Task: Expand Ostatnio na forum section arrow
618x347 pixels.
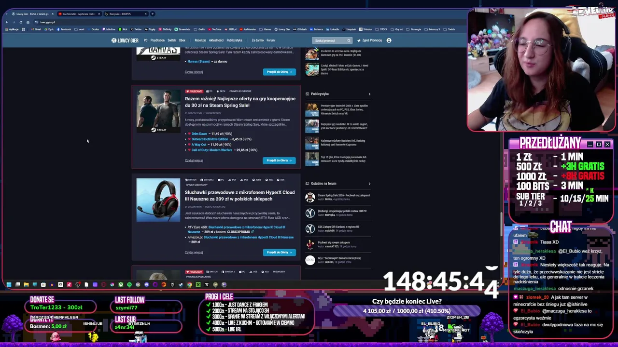Action: (369, 184)
